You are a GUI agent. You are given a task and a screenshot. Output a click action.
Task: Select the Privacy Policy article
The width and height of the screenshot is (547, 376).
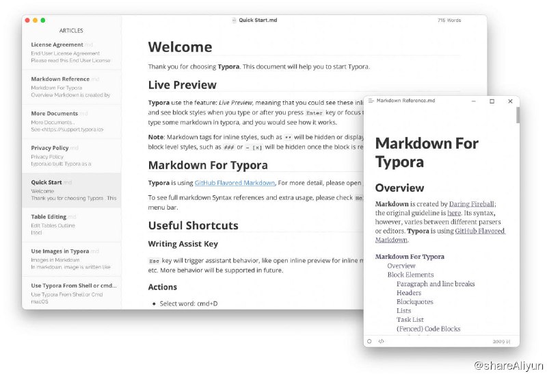(x=50, y=148)
